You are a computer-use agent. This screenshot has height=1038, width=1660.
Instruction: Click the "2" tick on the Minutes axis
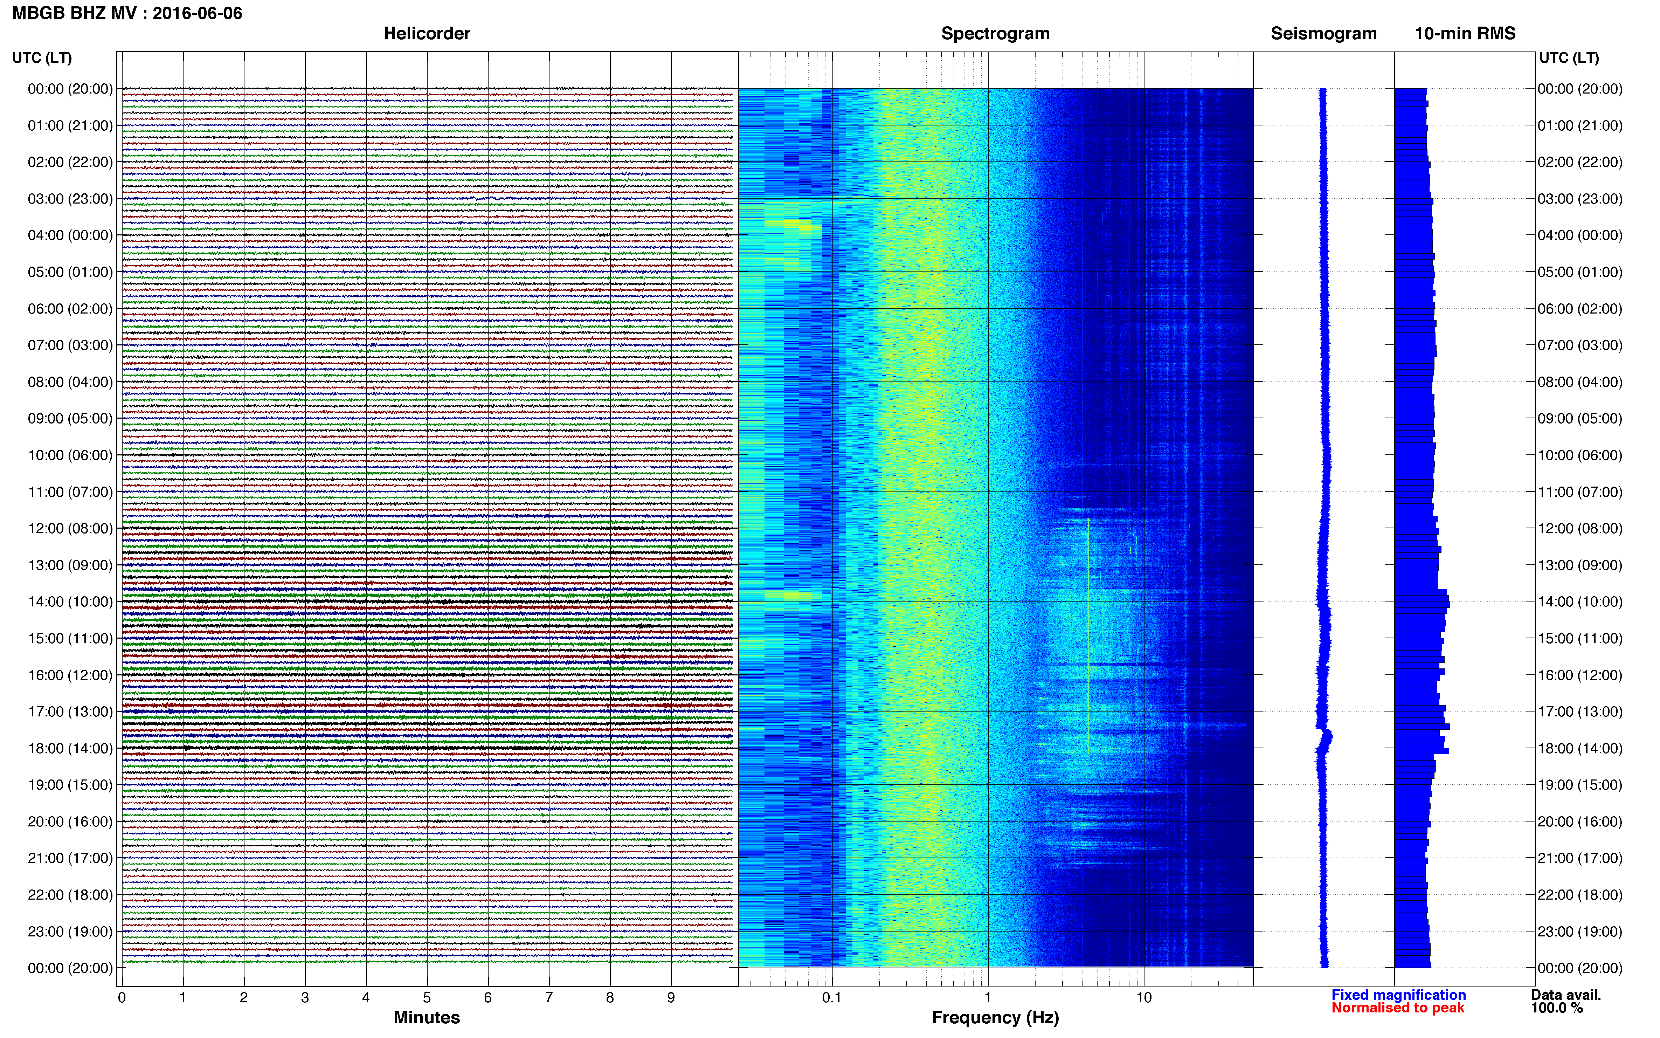pos(244,997)
